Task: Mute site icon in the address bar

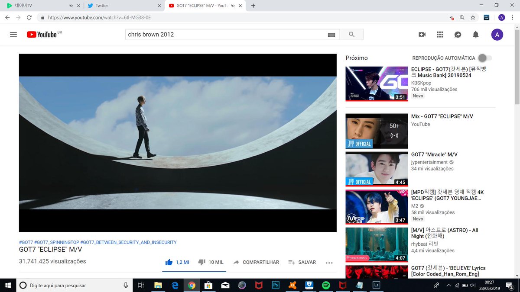Action: coord(451,18)
